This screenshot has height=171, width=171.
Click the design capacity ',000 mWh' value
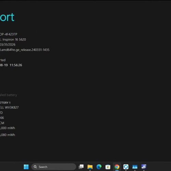(8, 128)
